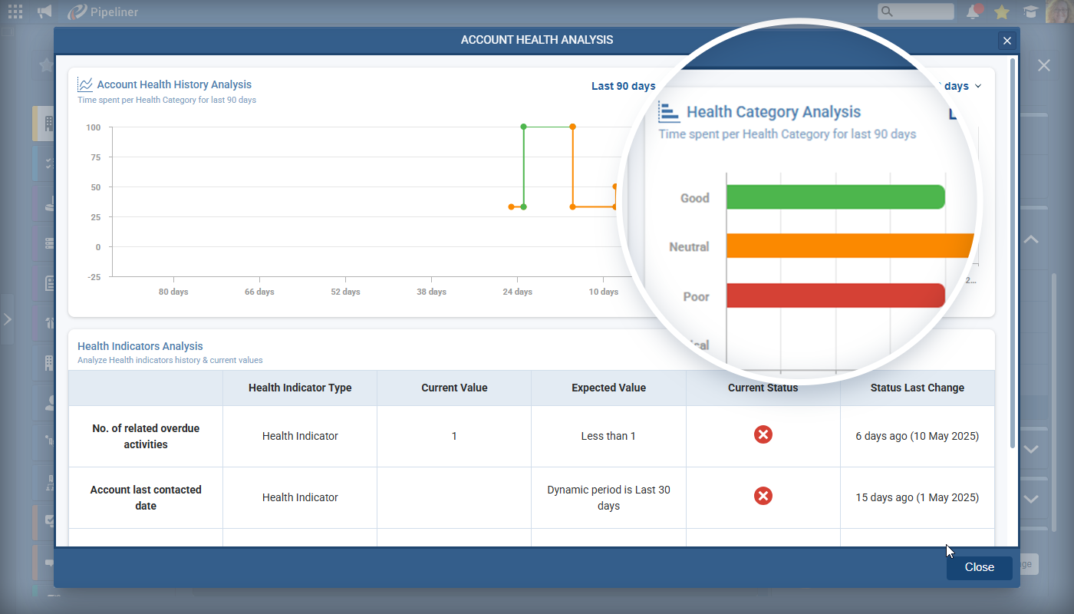This screenshot has height=614, width=1074.
Task: Click the Current Status column header
Action: [x=763, y=388]
